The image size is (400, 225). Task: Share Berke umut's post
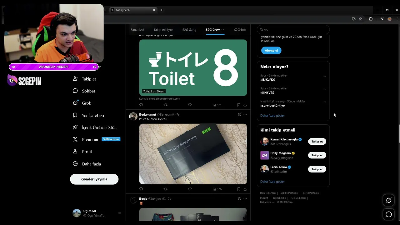[x=245, y=189]
